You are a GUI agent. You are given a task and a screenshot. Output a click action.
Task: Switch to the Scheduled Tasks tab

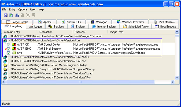[136, 26]
